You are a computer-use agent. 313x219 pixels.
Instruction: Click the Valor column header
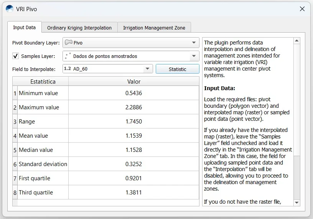click(134, 81)
